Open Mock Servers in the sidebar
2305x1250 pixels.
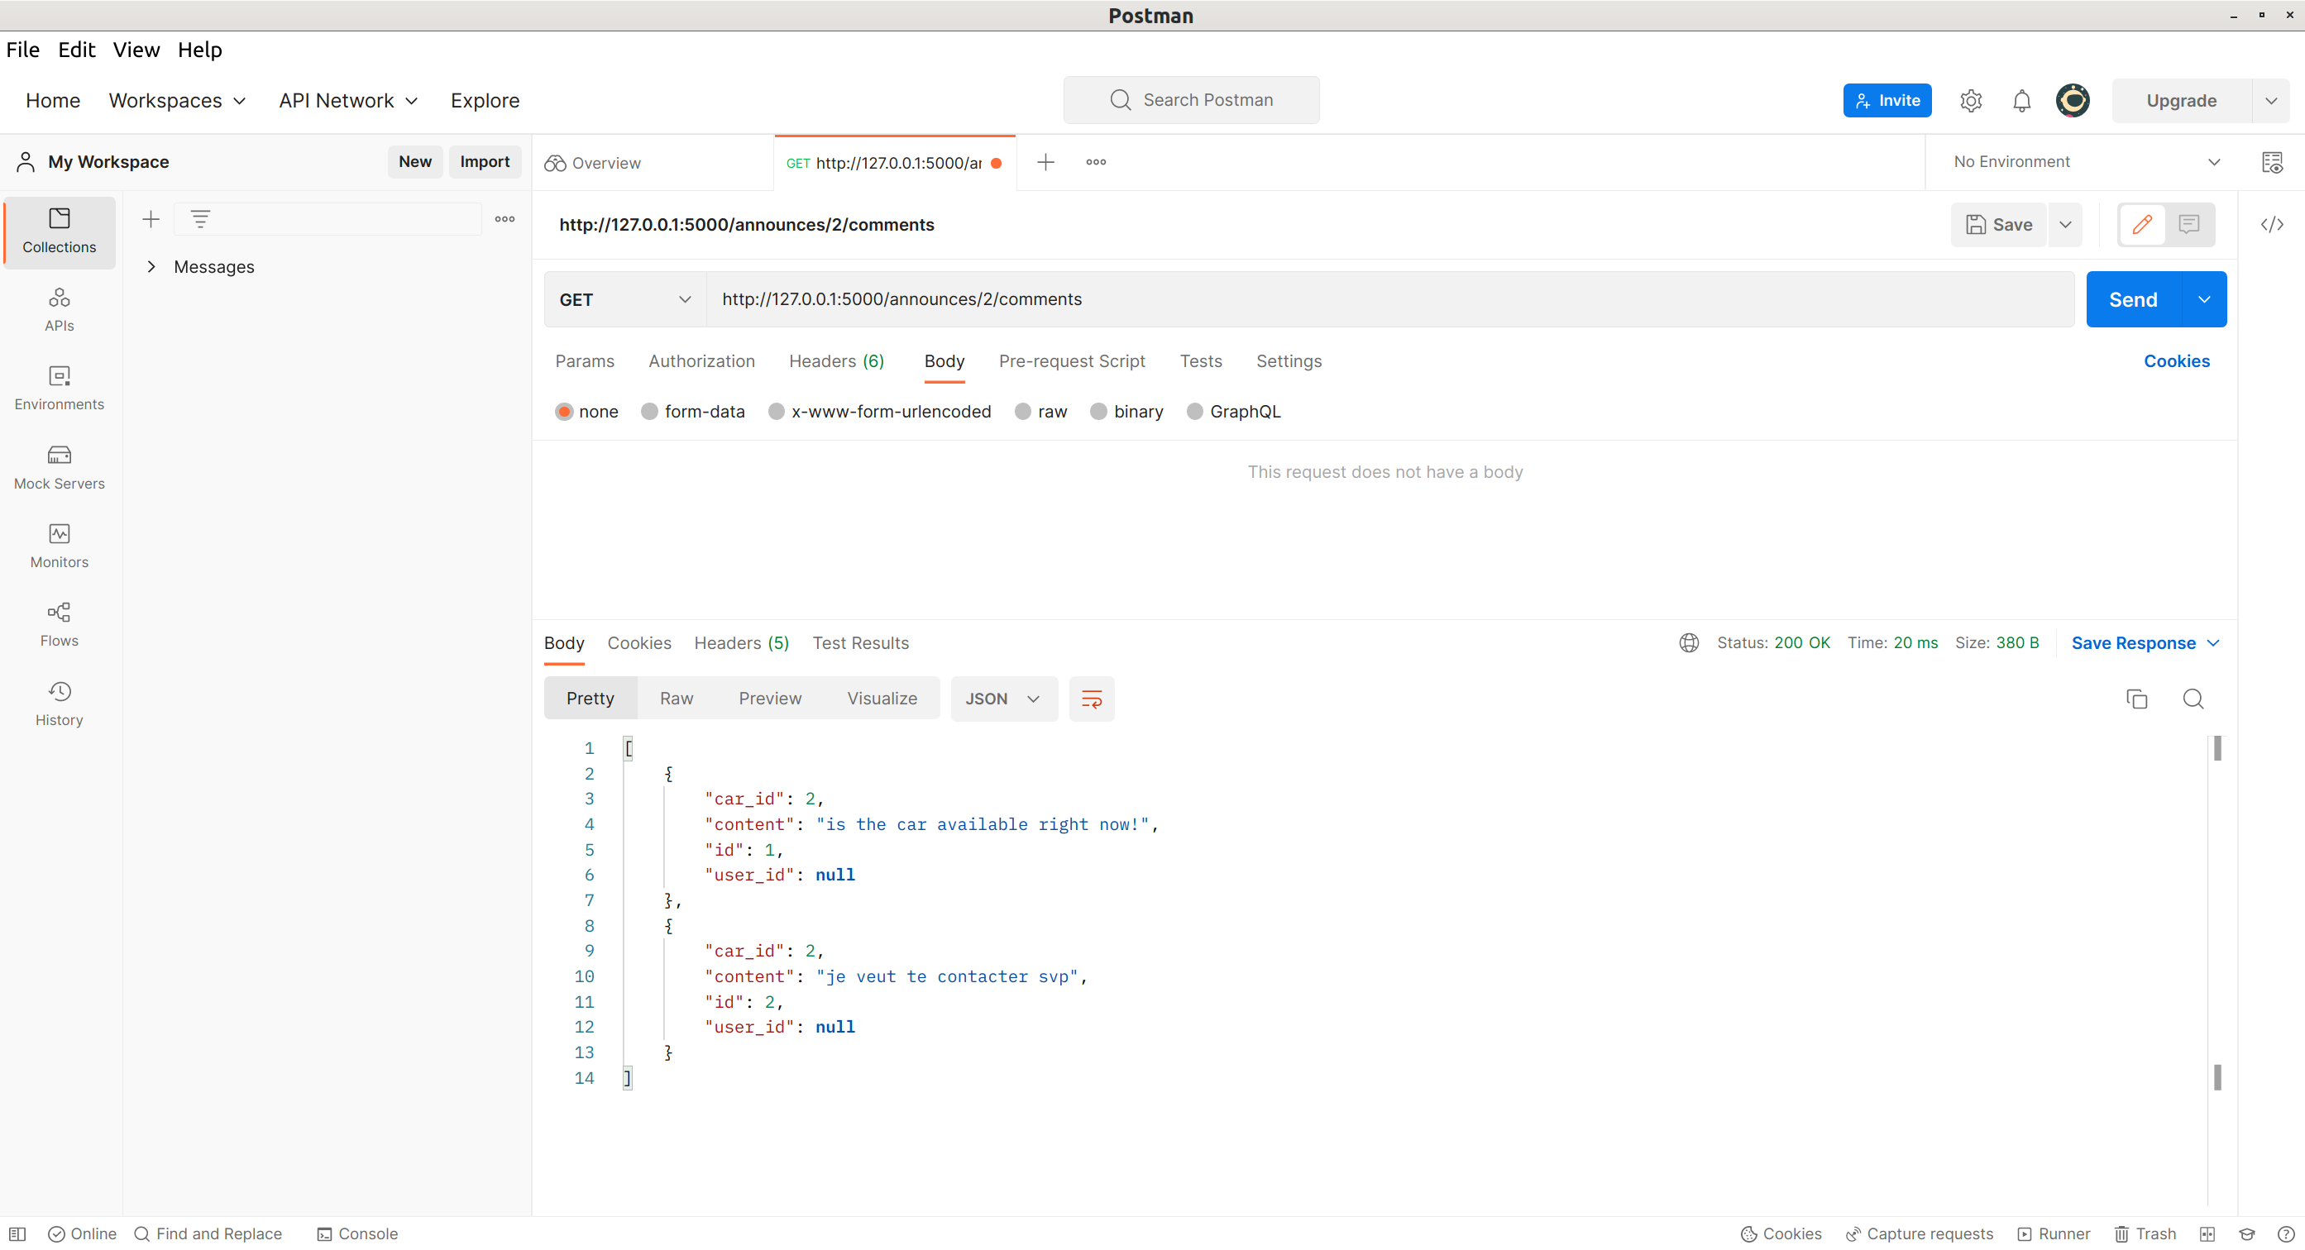(x=59, y=467)
